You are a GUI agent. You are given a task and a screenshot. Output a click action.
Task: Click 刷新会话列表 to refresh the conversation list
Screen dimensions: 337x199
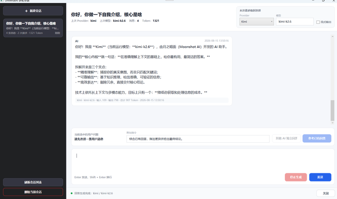point(33,182)
